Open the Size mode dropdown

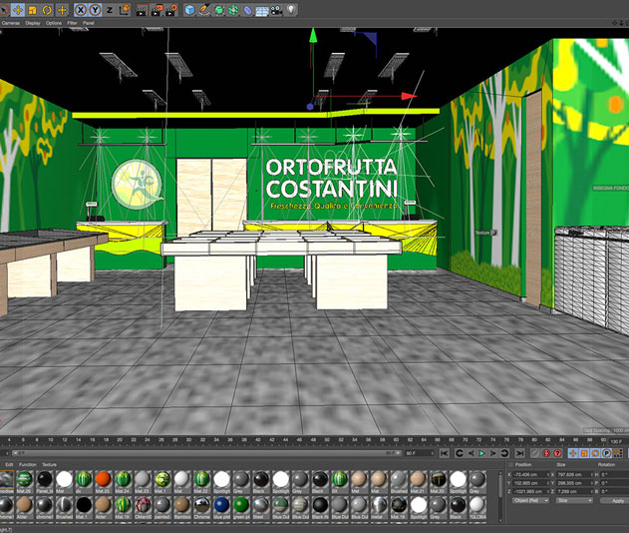[x=574, y=500]
